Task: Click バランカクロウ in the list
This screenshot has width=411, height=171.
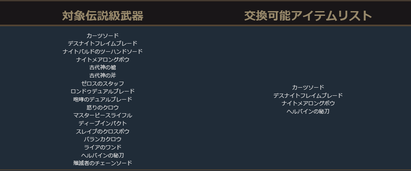Action: coord(103,139)
